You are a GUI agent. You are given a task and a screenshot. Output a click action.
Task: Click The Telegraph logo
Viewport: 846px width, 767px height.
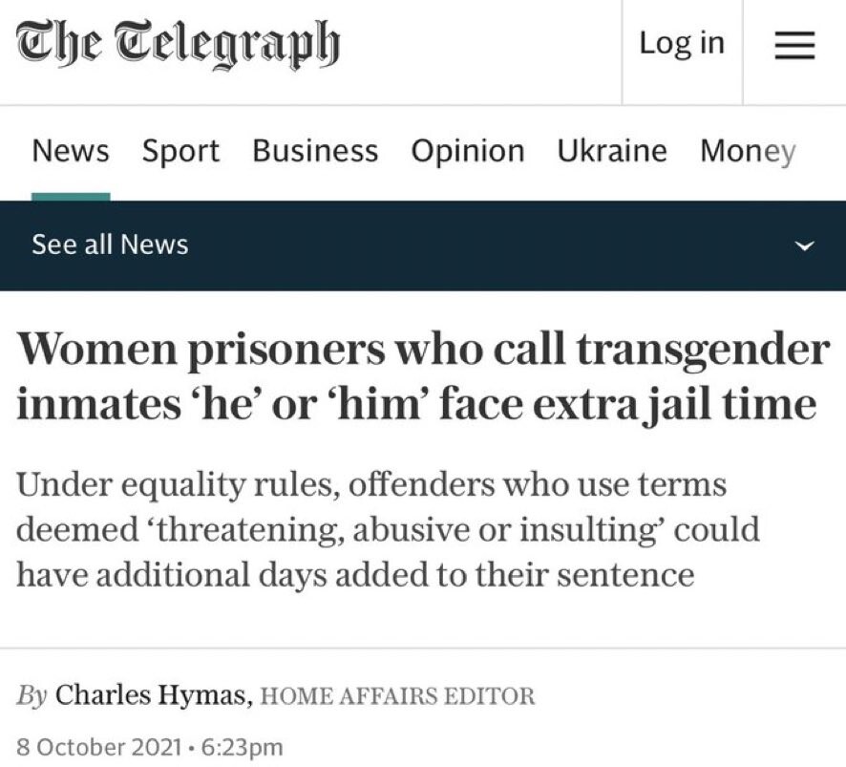coord(178,46)
